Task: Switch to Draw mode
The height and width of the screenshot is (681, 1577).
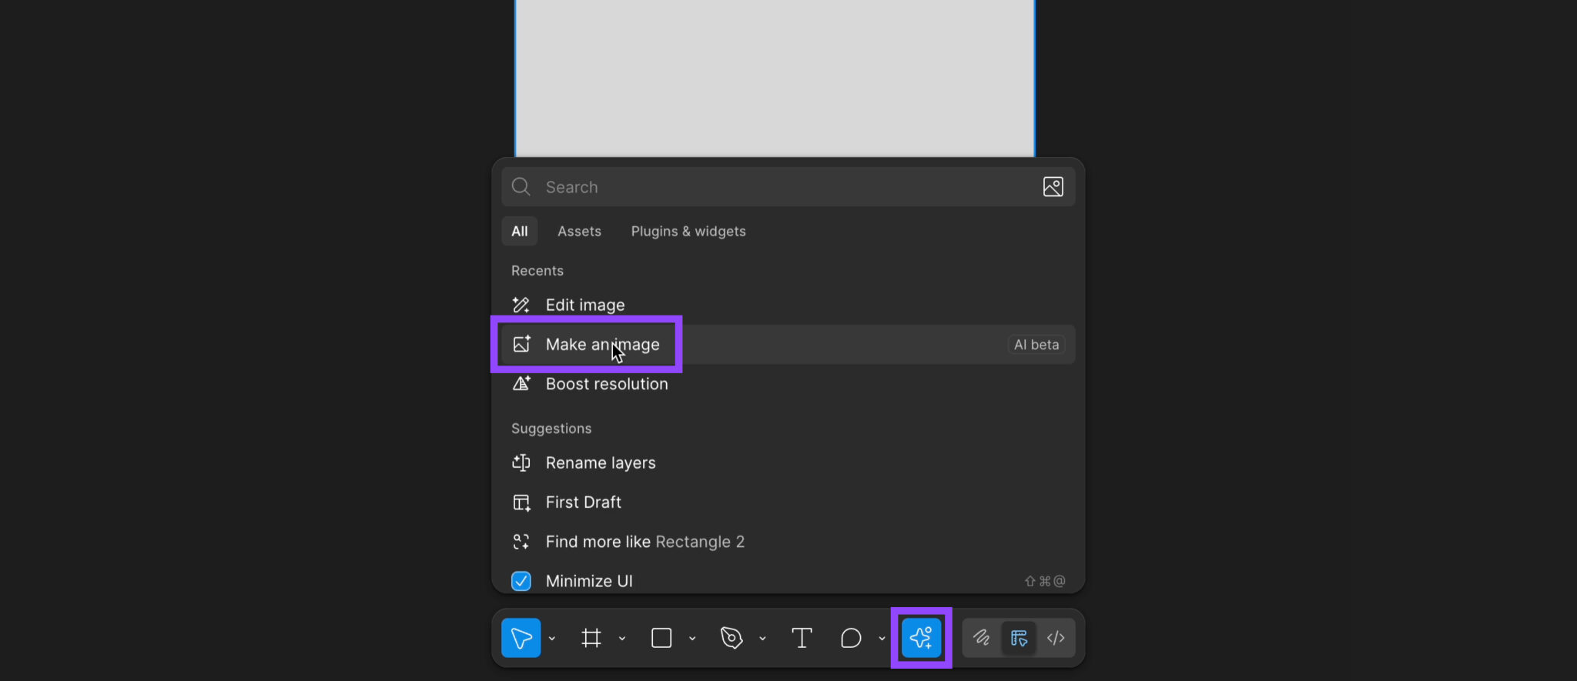Action: (981, 638)
